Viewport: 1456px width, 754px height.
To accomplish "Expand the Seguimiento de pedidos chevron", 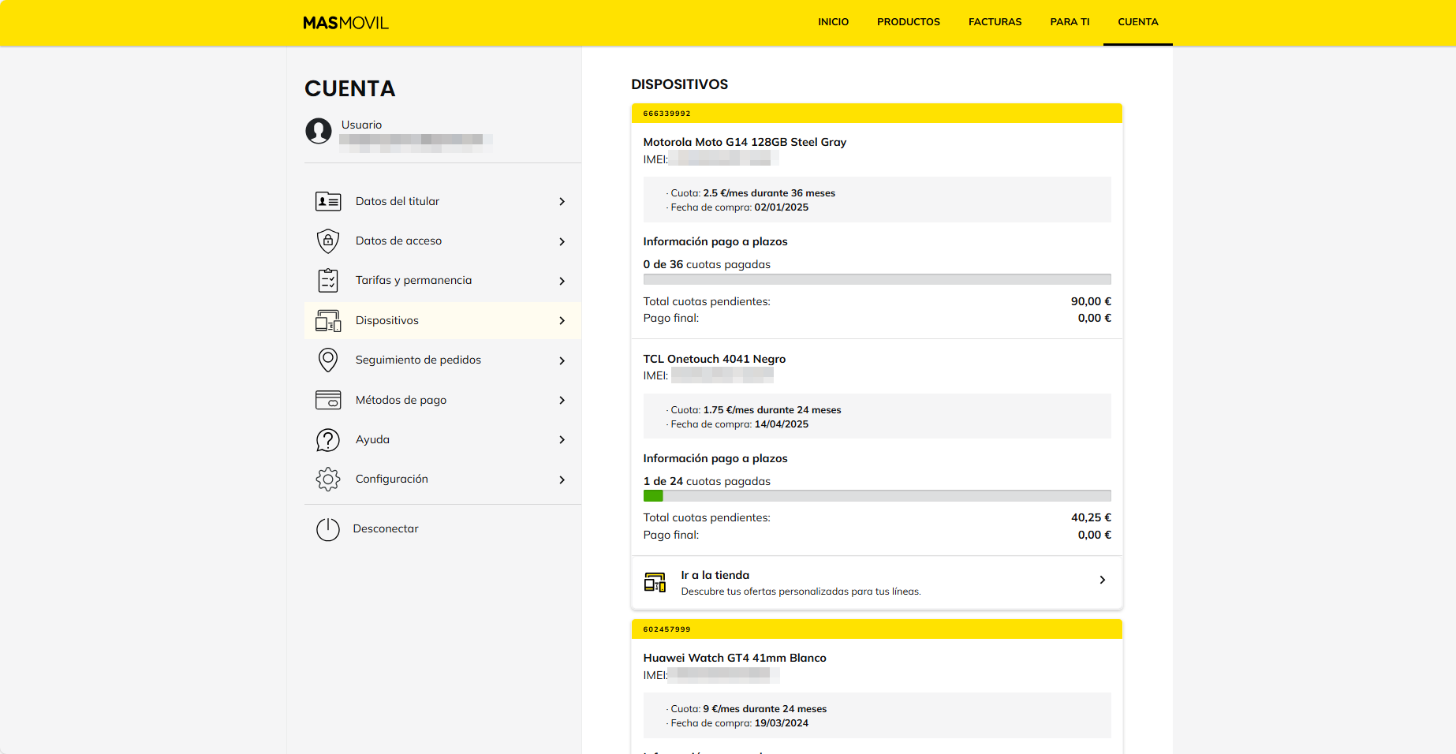I will point(562,360).
